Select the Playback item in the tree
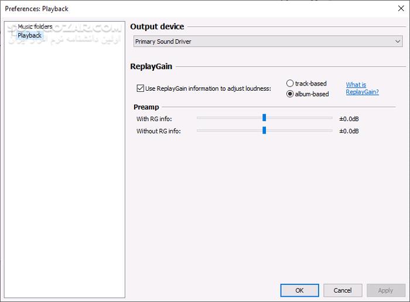This screenshot has height=302, width=410. [x=29, y=35]
